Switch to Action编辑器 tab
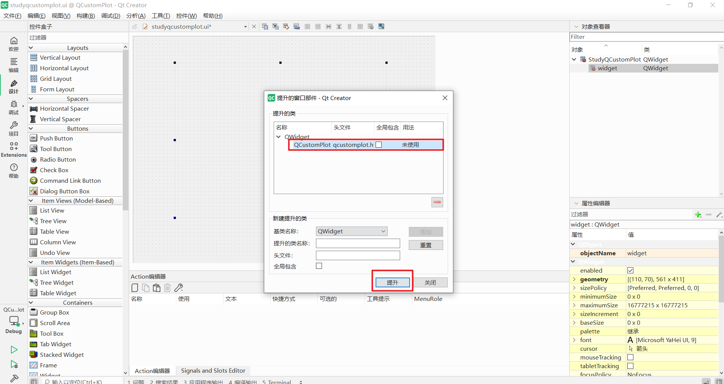The height and width of the screenshot is (384, 724). (152, 371)
